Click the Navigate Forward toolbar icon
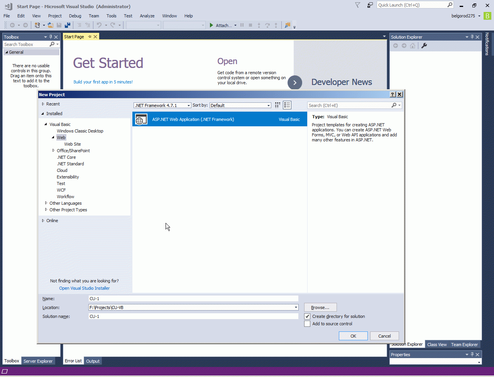Image resolution: width=494 pixels, height=377 pixels. [25, 25]
